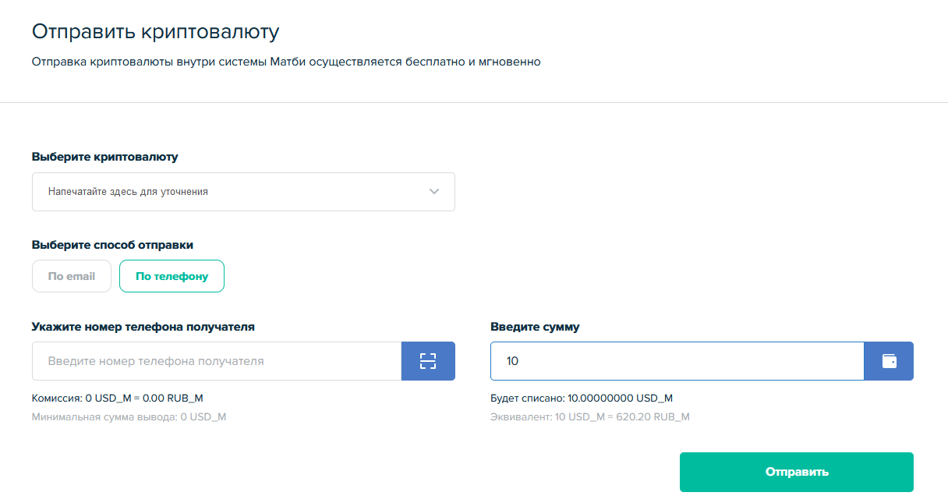This screenshot has height=503, width=948.
Task: Click the 'Будет списано: 10.00000000 USD_M' text
Action: click(x=581, y=398)
